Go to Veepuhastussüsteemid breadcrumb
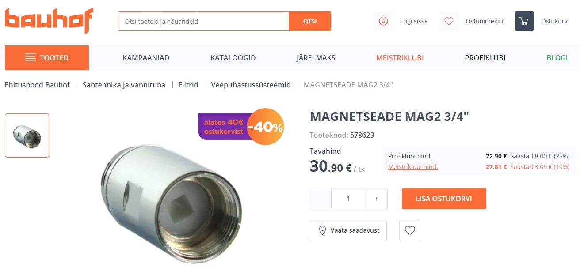The image size is (580, 271). (251, 85)
